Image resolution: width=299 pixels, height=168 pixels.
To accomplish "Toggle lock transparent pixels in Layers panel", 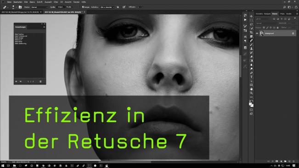I will tap(264, 28).
